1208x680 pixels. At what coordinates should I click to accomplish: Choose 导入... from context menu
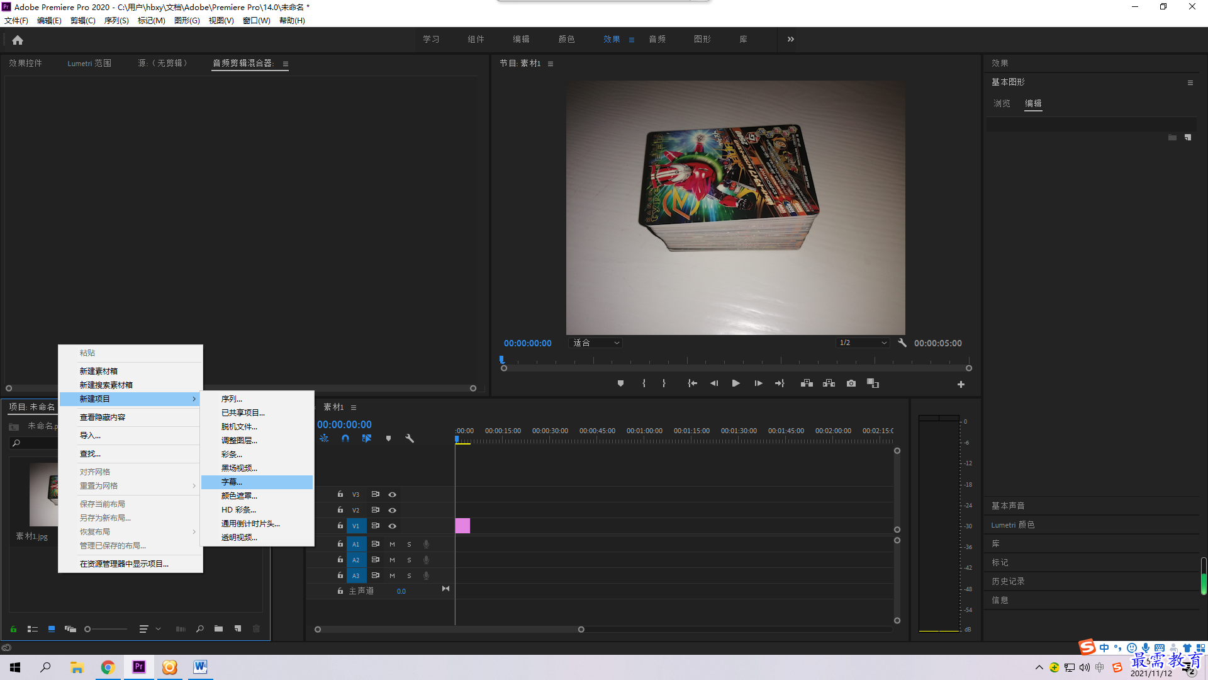point(130,436)
